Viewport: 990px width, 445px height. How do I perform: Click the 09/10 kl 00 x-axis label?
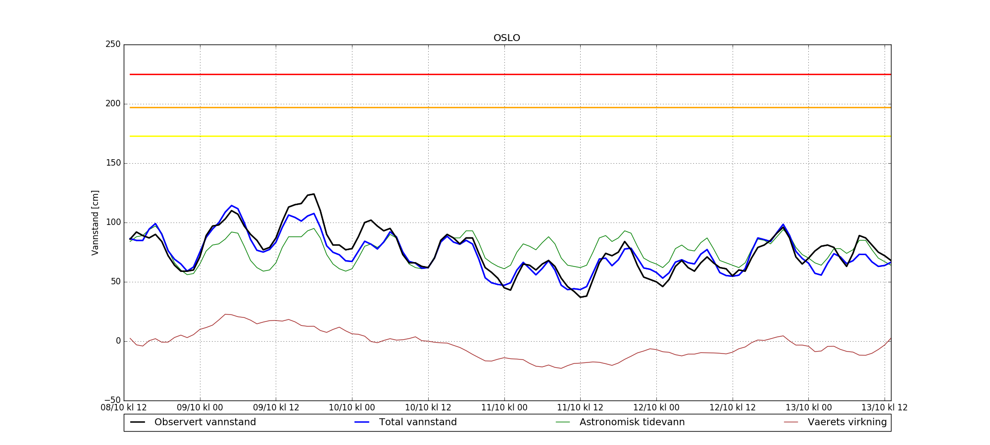click(x=200, y=408)
